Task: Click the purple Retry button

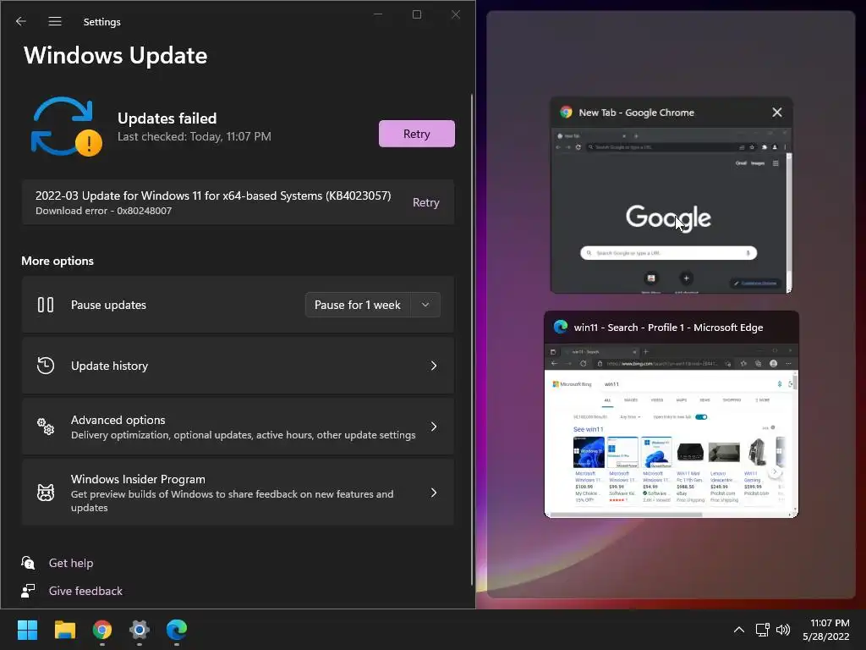Action: (416, 134)
